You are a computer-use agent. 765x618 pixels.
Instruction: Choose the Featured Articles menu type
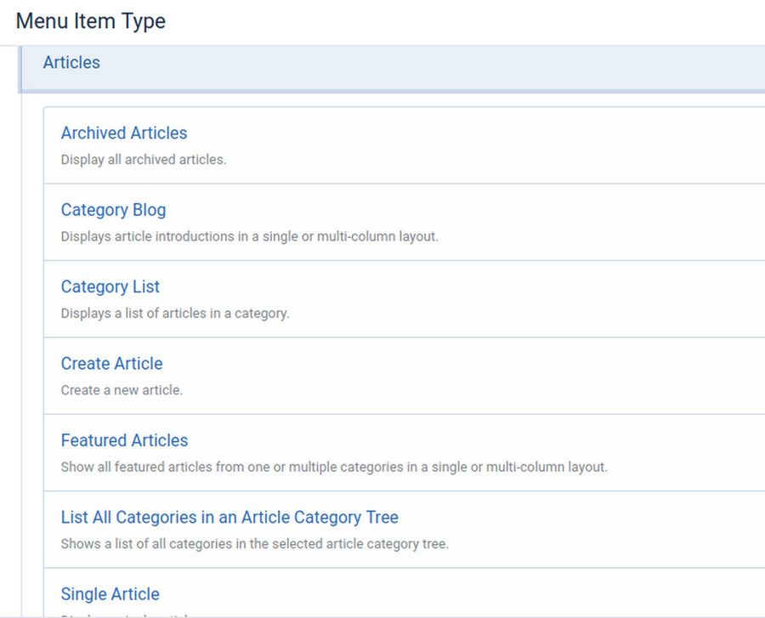pos(124,440)
